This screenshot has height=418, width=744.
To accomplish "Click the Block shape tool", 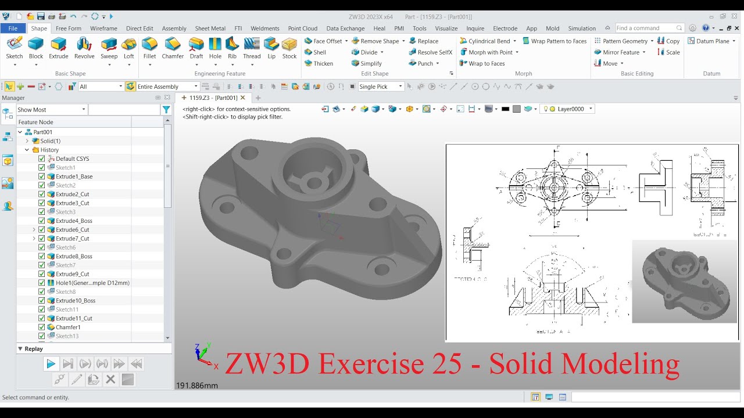I will [x=36, y=48].
